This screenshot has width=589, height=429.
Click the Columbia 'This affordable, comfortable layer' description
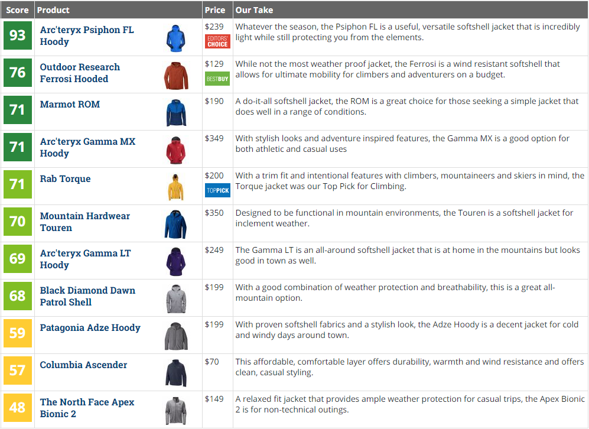coord(409,367)
